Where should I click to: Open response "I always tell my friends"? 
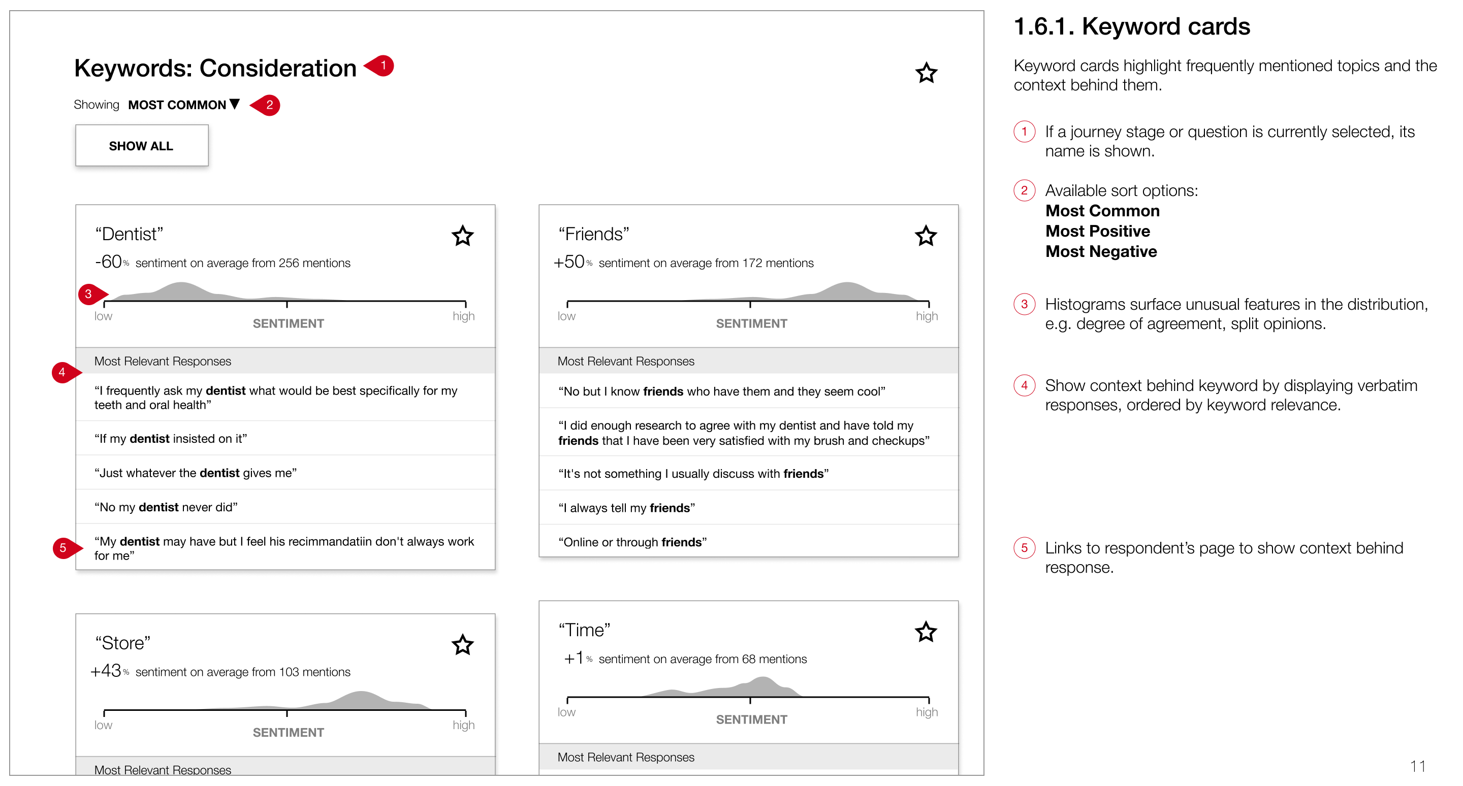coord(749,507)
